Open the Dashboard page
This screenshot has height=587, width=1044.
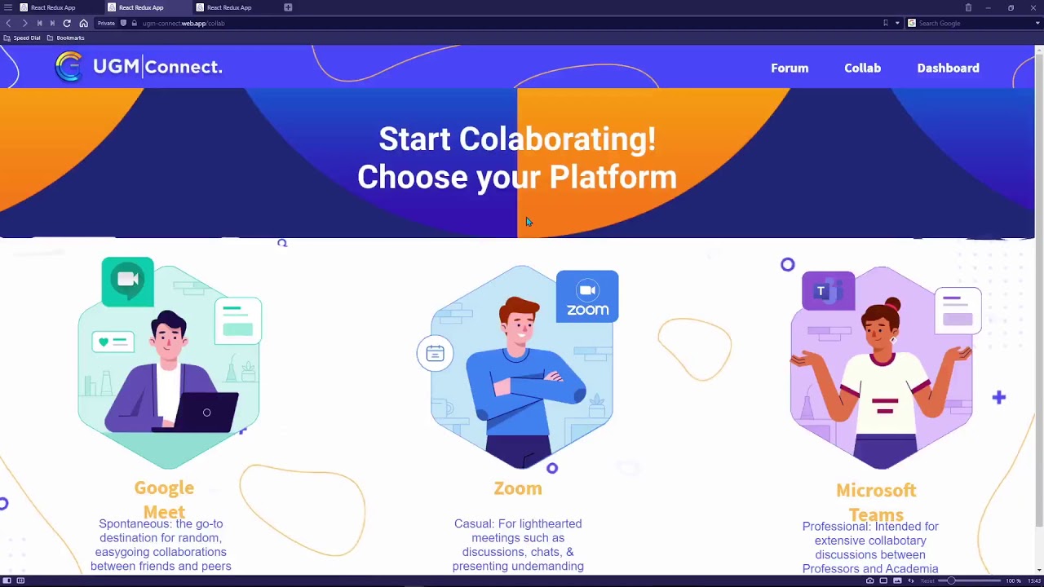click(x=948, y=68)
